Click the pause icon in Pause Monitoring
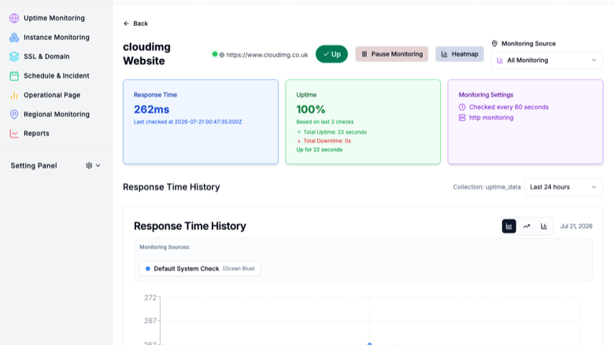Image resolution: width=614 pixels, height=345 pixels. (x=364, y=54)
